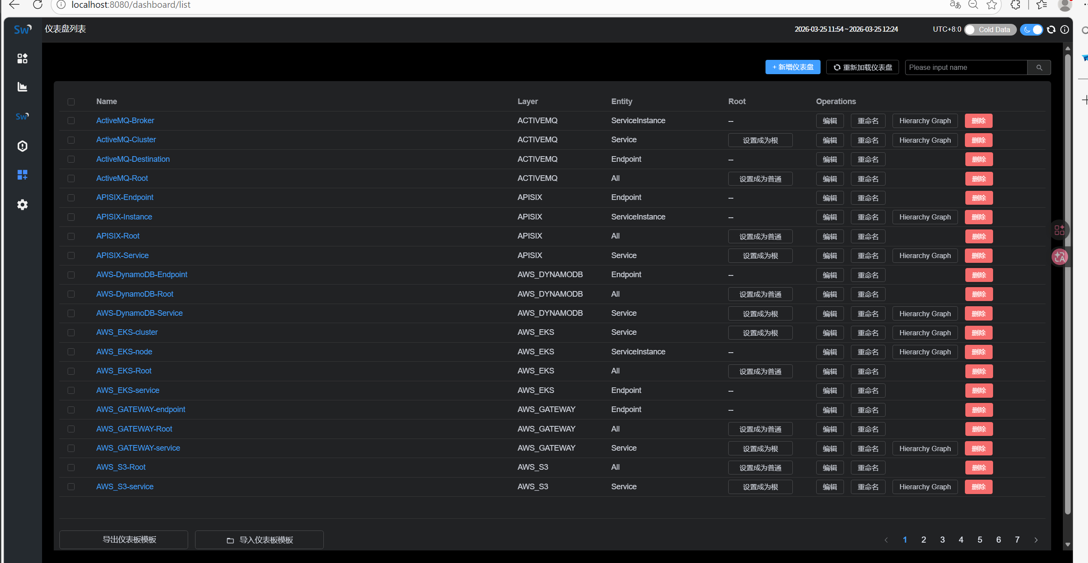Click the Please input name search field
Viewport: 1088px width, 563px height.
(966, 68)
